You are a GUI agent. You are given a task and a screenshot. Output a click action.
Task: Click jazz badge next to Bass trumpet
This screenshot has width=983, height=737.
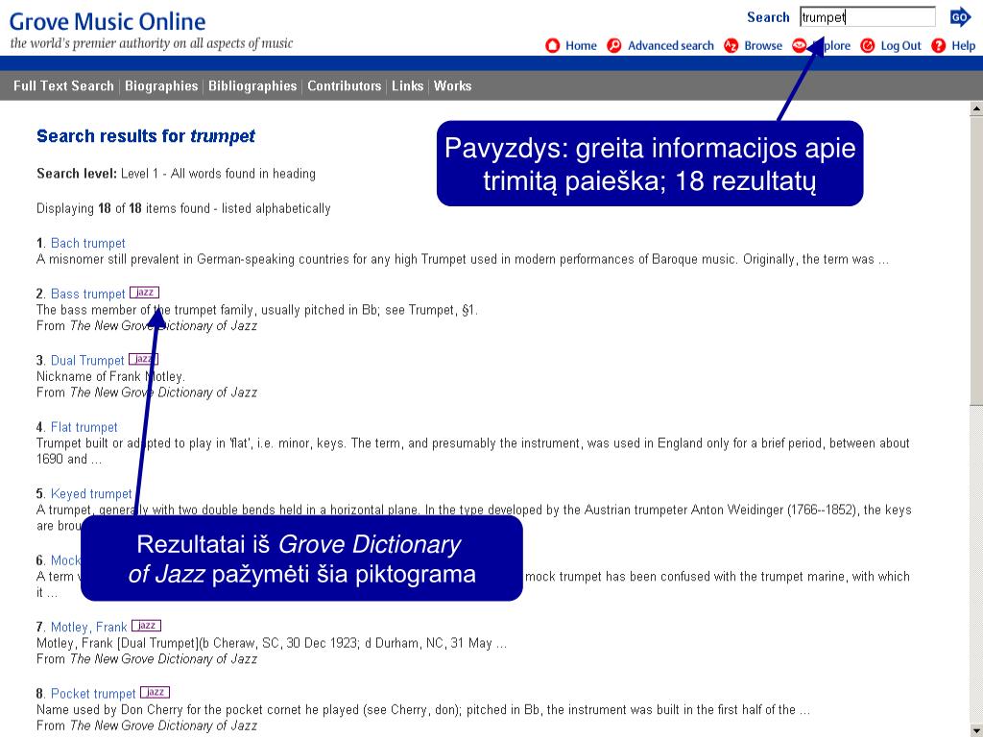145,293
